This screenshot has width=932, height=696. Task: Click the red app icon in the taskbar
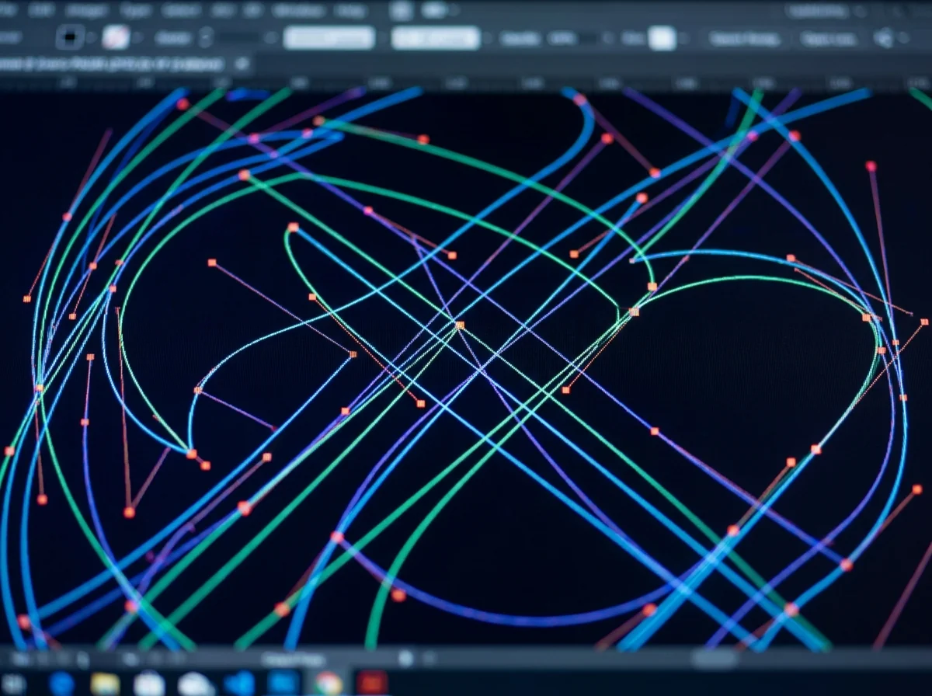click(372, 684)
